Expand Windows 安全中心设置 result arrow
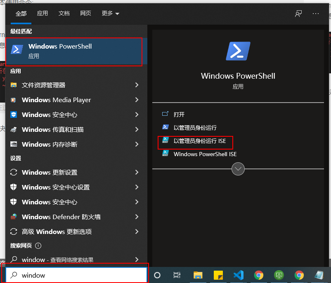Screen dimensions: 331x283 (137, 187)
